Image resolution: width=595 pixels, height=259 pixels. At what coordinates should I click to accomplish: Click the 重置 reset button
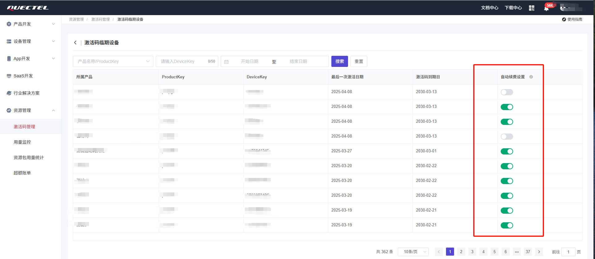(359, 61)
